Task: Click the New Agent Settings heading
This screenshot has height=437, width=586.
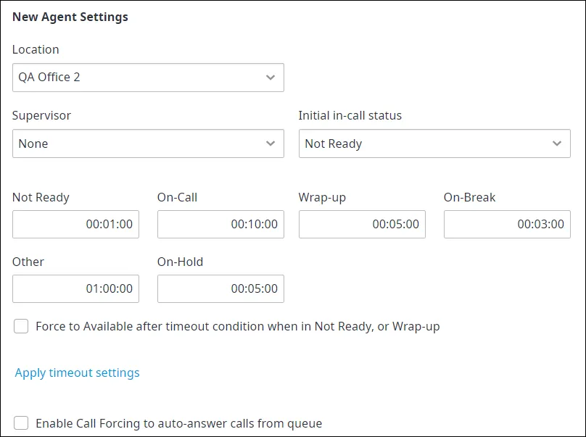Action: [x=70, y=17]
